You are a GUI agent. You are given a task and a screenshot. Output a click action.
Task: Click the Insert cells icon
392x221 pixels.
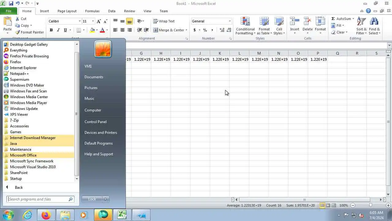click(295, 21)
